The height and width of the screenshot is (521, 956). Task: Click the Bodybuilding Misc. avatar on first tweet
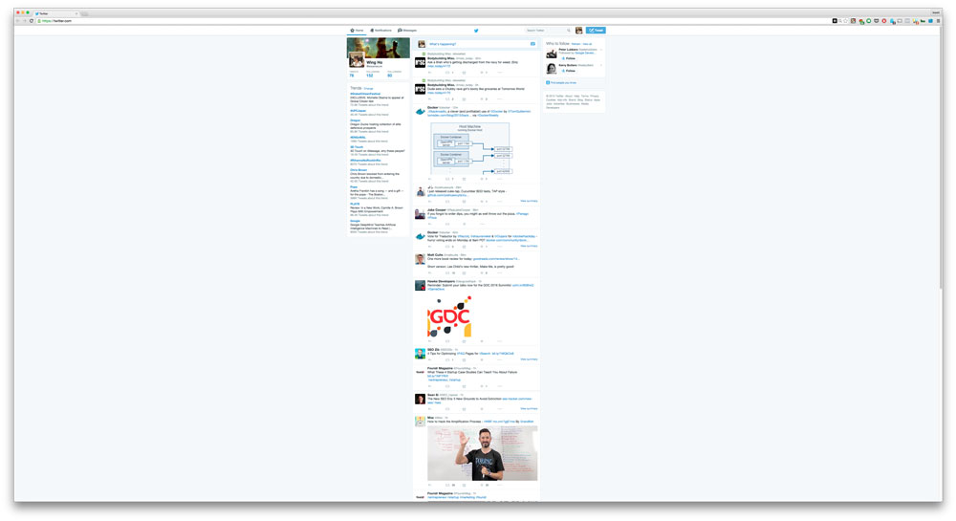[420, 62]
